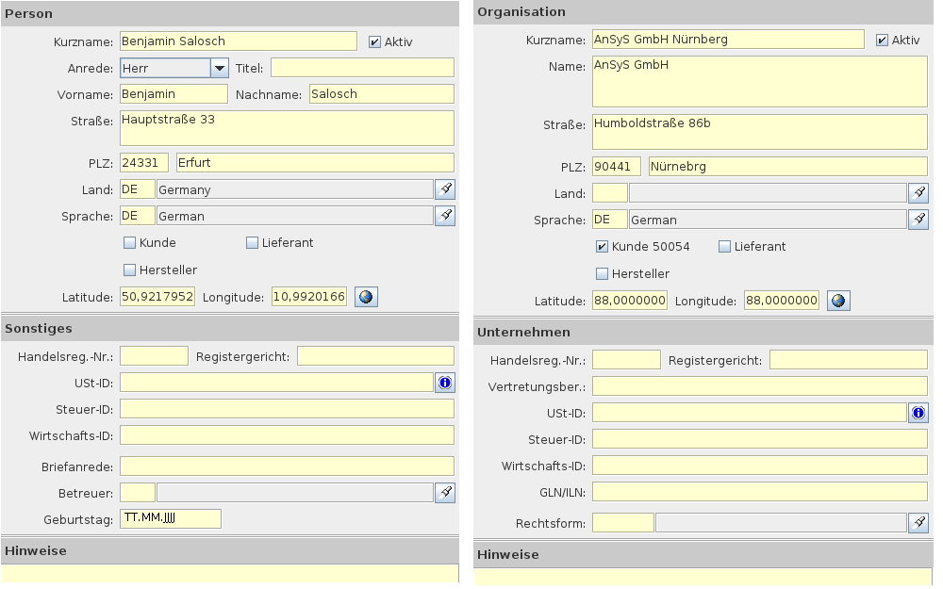
Task: Click the Organisation Sprache lookup icon
Action: point(918,220)
